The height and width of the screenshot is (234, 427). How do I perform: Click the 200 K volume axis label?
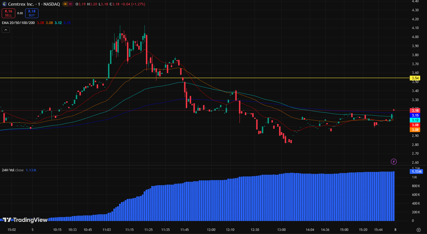pyautogui.click(x=416, y=212)
